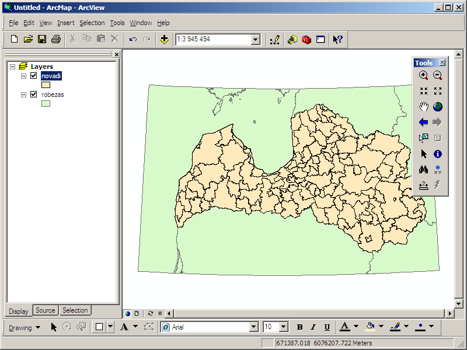Screen dimensions: 467x350
Task: Click the novadi layer color symbol
Action: tap(46, 85)
